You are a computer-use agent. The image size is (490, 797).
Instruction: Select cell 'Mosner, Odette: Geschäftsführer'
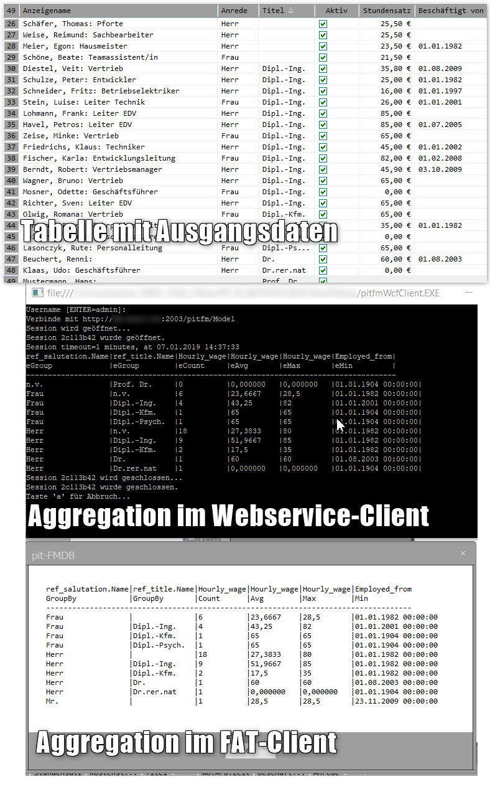(119, 192)
